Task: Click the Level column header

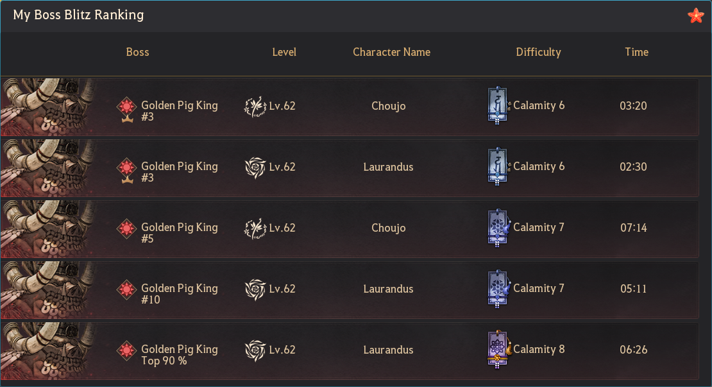Action: (284, 52)
